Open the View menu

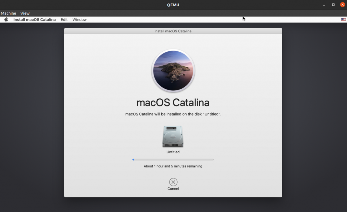tap(25, 13)
